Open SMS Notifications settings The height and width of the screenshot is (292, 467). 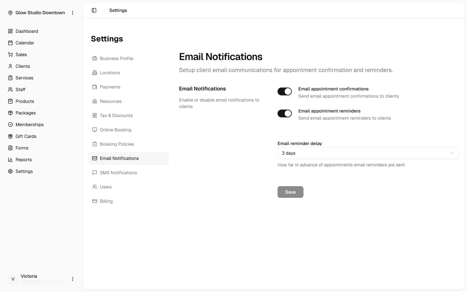[128, 172]
